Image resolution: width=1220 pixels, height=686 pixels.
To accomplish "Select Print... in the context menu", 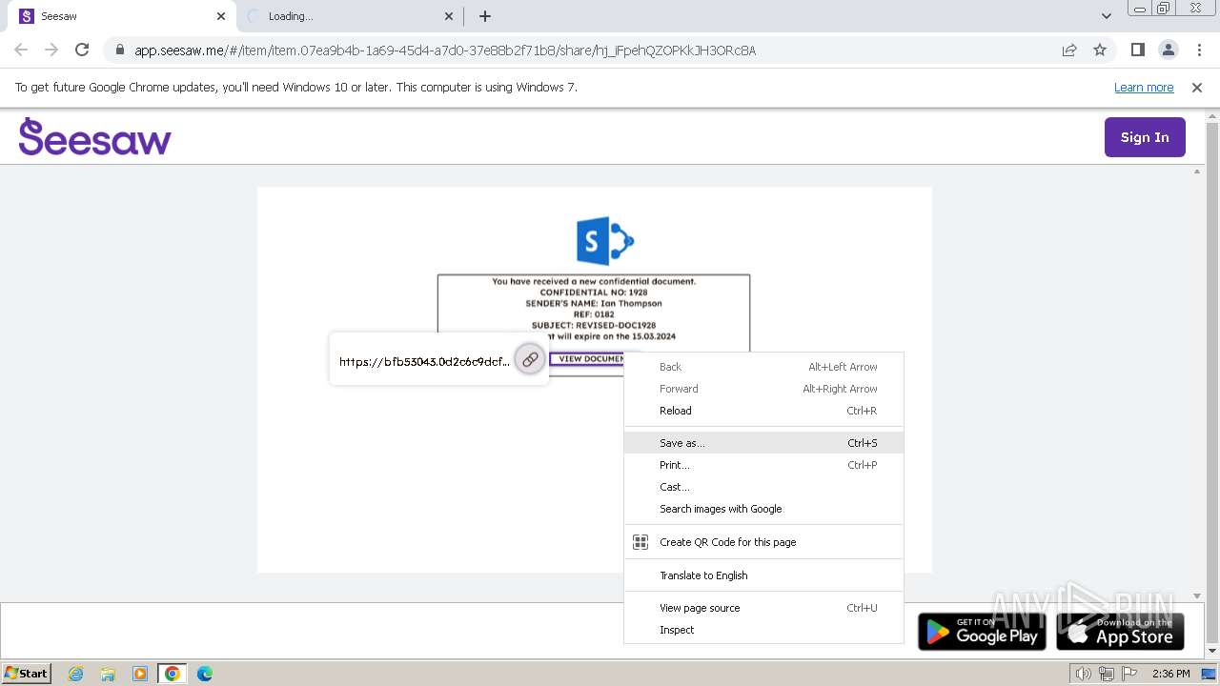I will coord(763,465).
